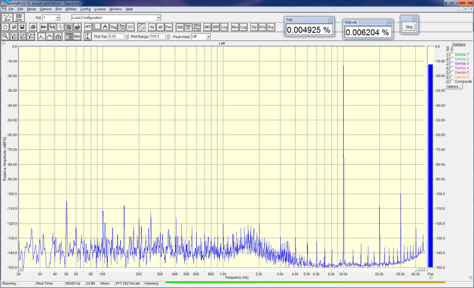This screenshot has width=474, height=288.
Task: Click the Stop button in the floating panel
Action: (409, 27)
